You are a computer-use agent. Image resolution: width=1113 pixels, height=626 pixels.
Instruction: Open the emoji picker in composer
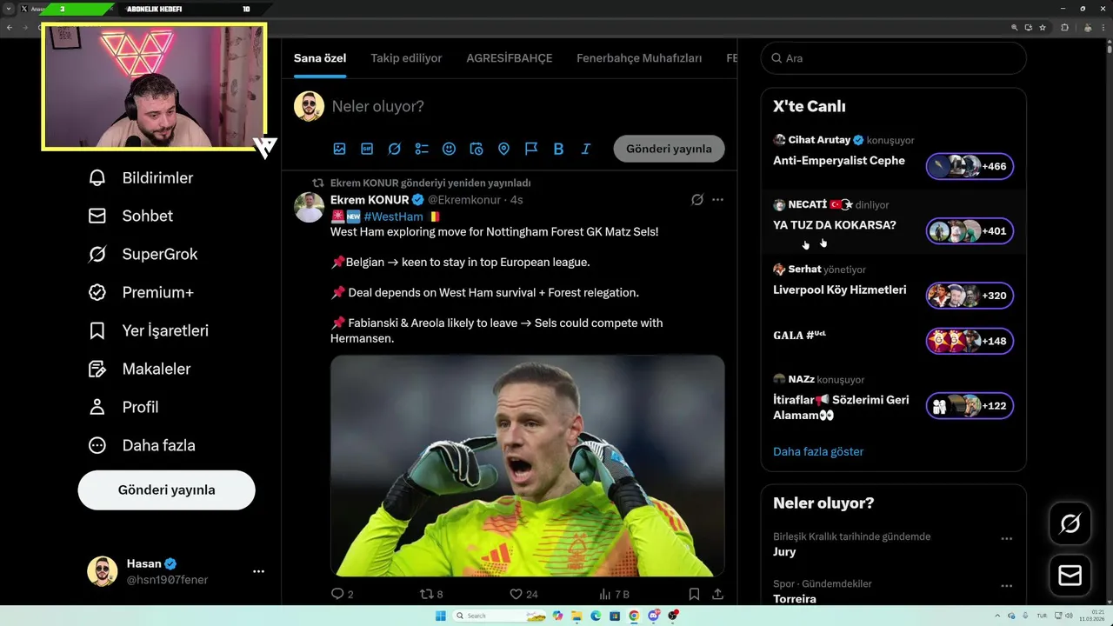tap(449, 149)
